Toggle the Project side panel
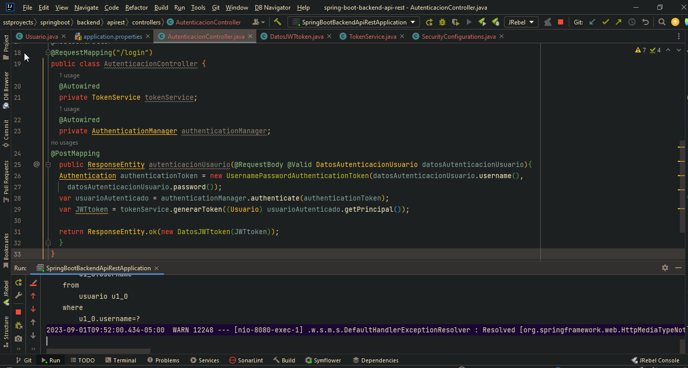Screen dimensions: 688x368 (x=6, y=47)
